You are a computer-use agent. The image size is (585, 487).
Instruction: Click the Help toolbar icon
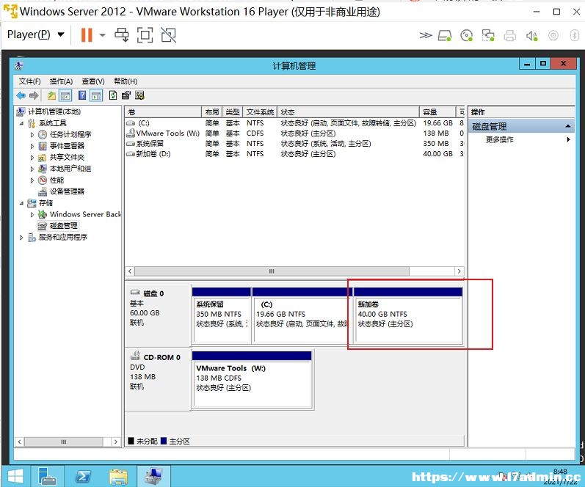[x=82, y=95]
